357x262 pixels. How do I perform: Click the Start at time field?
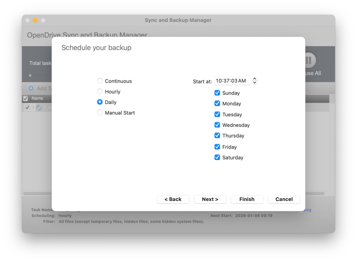[232, 81]
